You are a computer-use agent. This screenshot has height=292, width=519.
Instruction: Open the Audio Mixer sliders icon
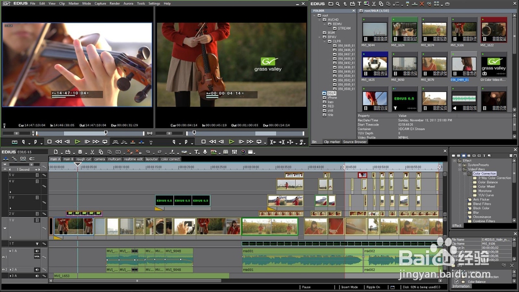tap(235, 152)
